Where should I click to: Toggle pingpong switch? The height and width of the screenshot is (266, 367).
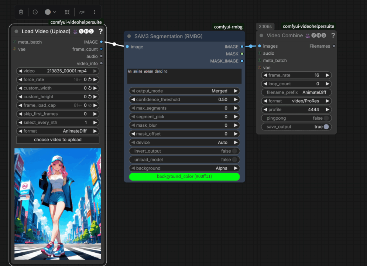click(x=326, y=118)
